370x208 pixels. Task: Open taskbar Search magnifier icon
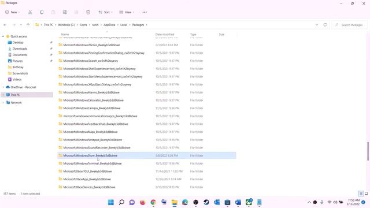(121, 202)
